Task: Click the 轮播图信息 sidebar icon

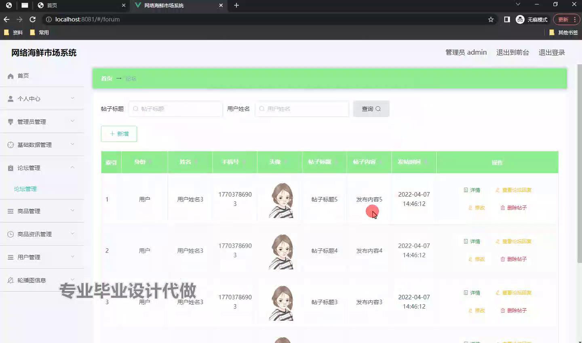Action: 11,280
